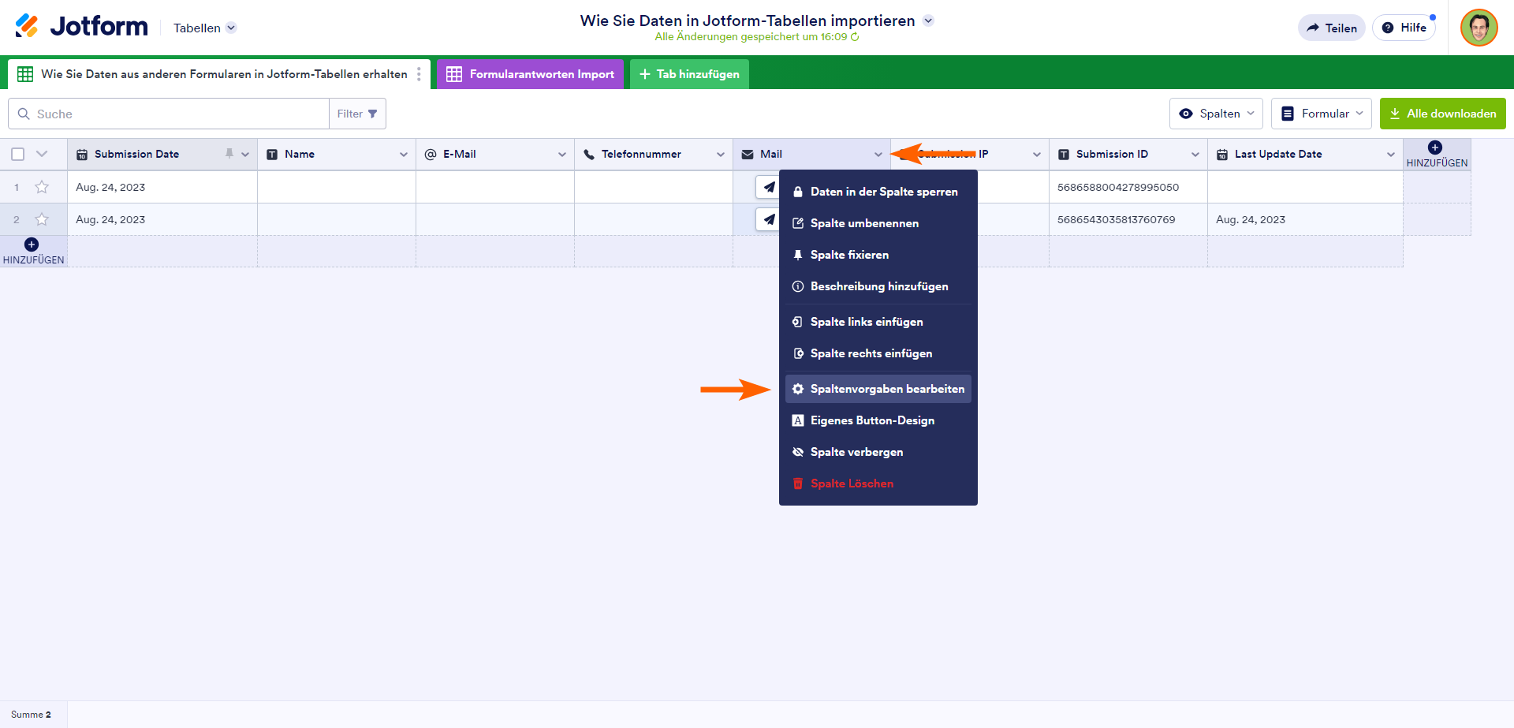Viewport: 1514px width, 728px height.
Task: Choose 'Eigenes Button-Design' menu entry
Action: (878, 420)
